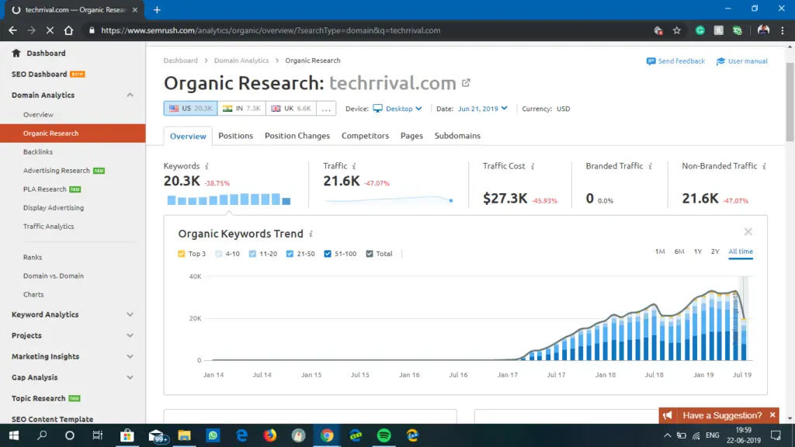Click Traffic Cost info icon
The height and width of the screenshot is (447, 795).
pos(533,166)
